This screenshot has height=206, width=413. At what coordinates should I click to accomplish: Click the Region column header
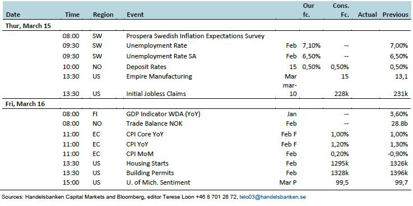[x=103, y=15]
